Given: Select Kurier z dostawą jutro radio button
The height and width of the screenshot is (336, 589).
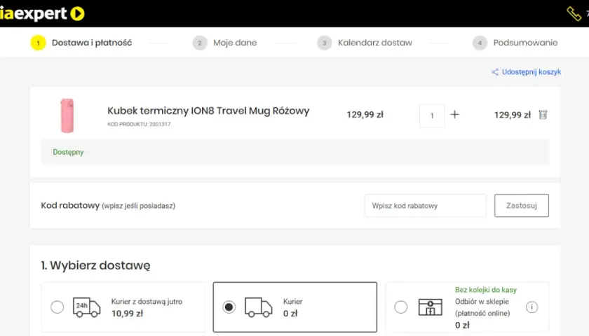Looking at the screenshot, I should tap(57, 307).
